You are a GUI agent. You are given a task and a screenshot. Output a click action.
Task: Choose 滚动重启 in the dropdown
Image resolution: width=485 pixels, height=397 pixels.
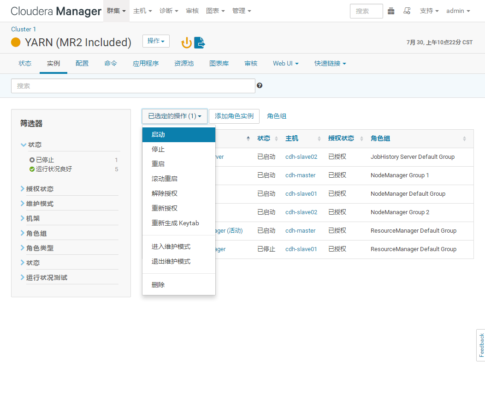(x=179, y=179)
